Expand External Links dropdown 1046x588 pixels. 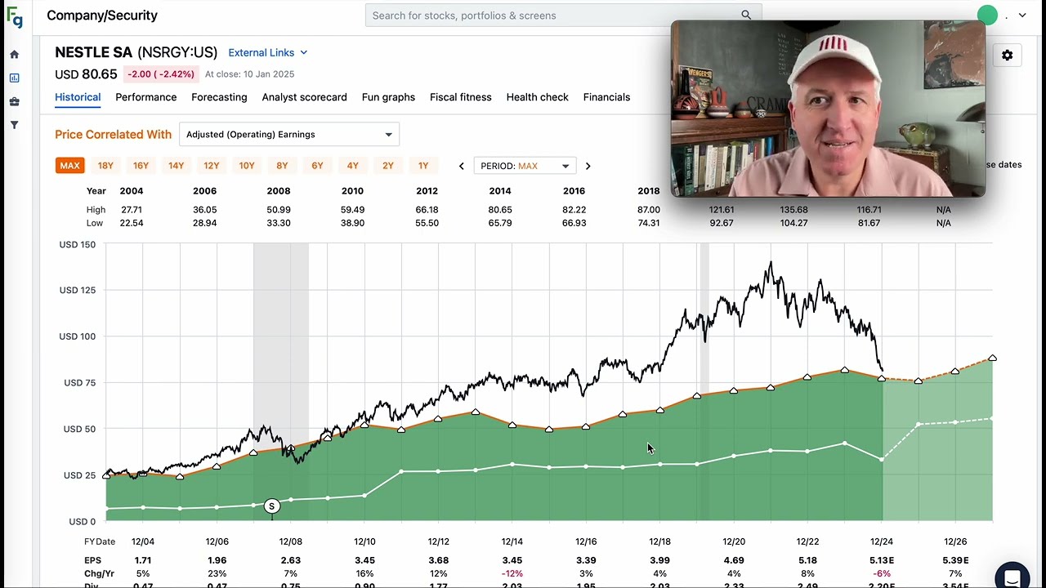click(x=268, y=52)
